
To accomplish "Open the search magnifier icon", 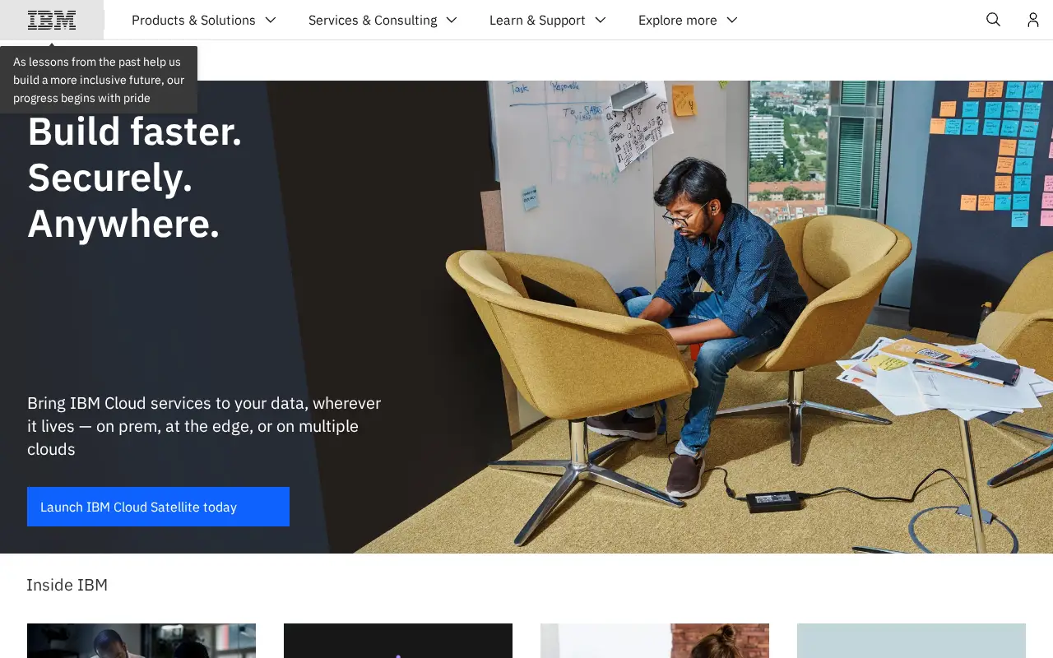I will (993, 20).
